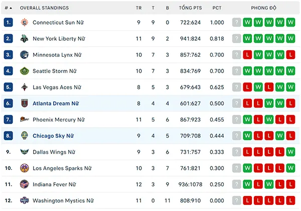This screenshot has width=301, height=211.
Task: Open the Chicago Sky Nữ team link
Action: pos(53,136)
